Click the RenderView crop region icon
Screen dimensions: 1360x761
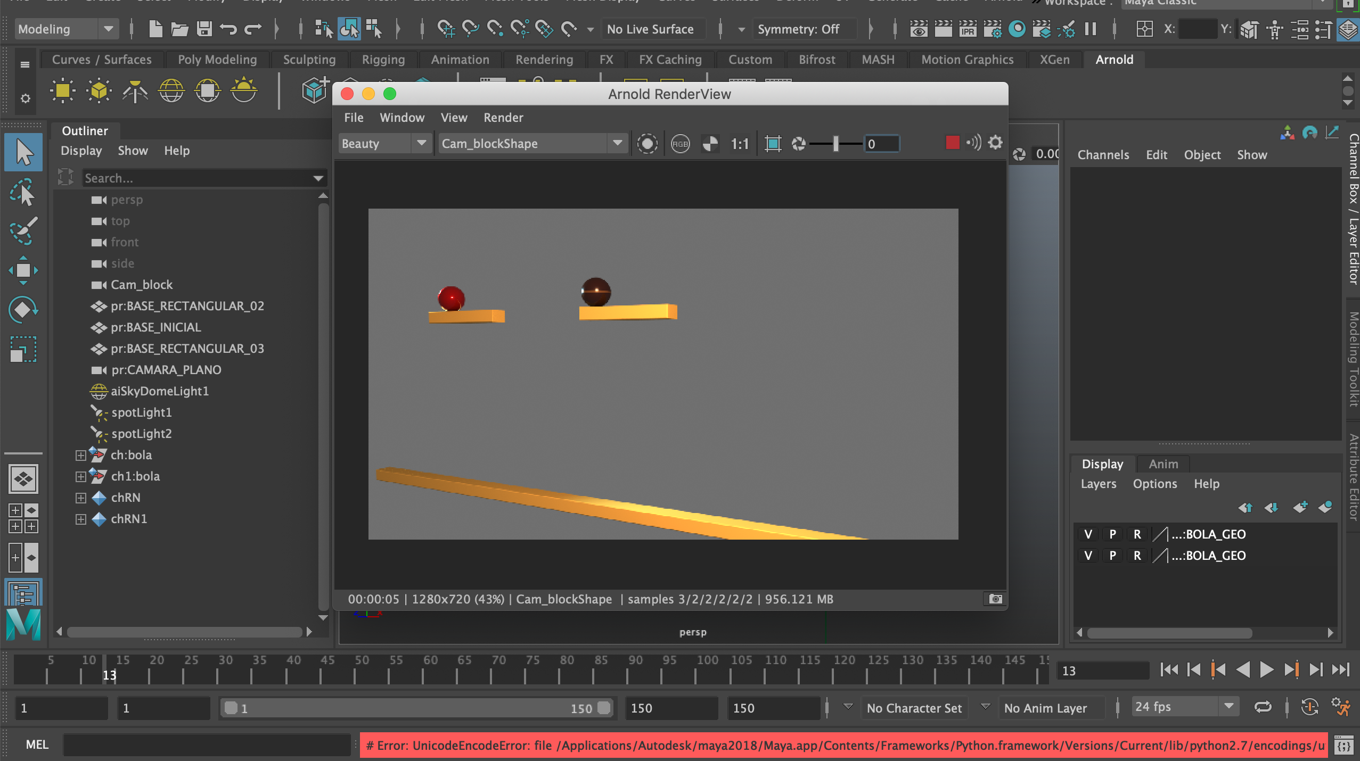(x=773, y=144)
